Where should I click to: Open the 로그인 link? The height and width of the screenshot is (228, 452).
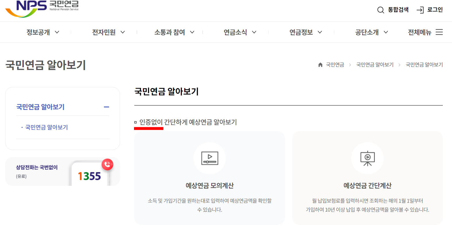point(435,10)
